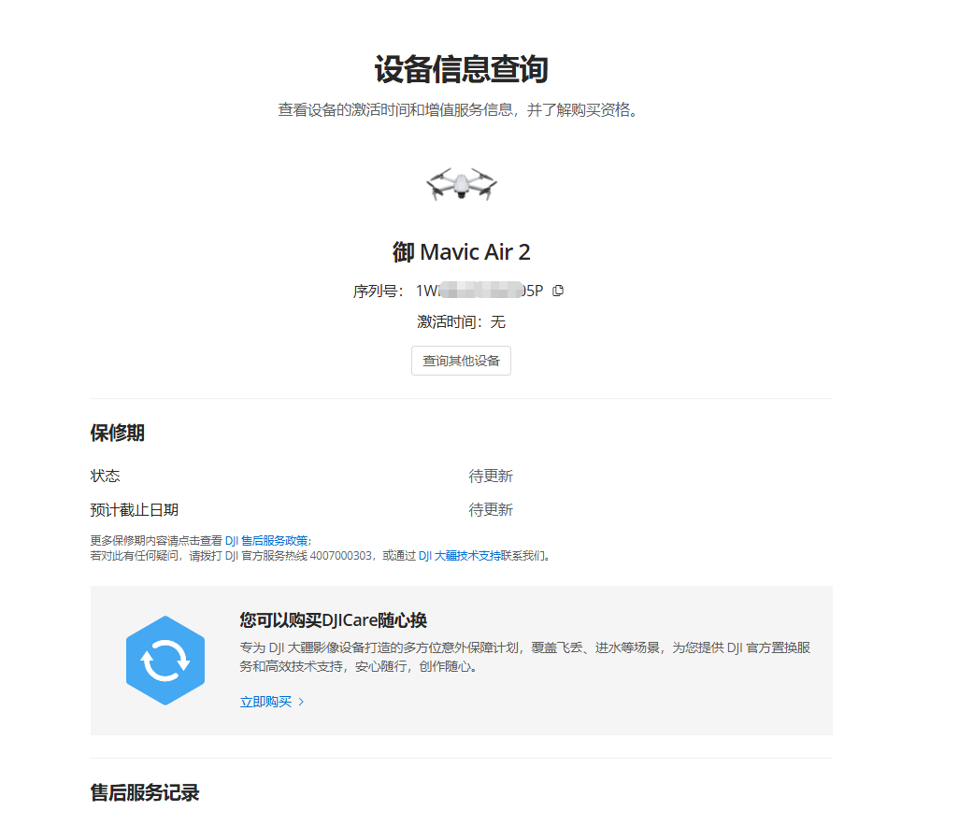
Task: Click the 预计截止日期 label
Action: 134,509
